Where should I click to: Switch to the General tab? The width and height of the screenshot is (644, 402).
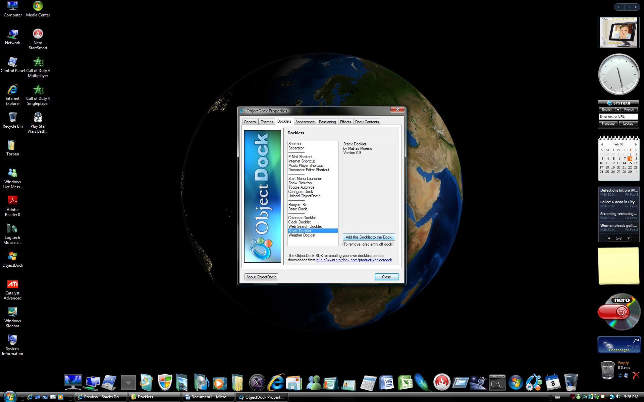(x=250, y=122)
